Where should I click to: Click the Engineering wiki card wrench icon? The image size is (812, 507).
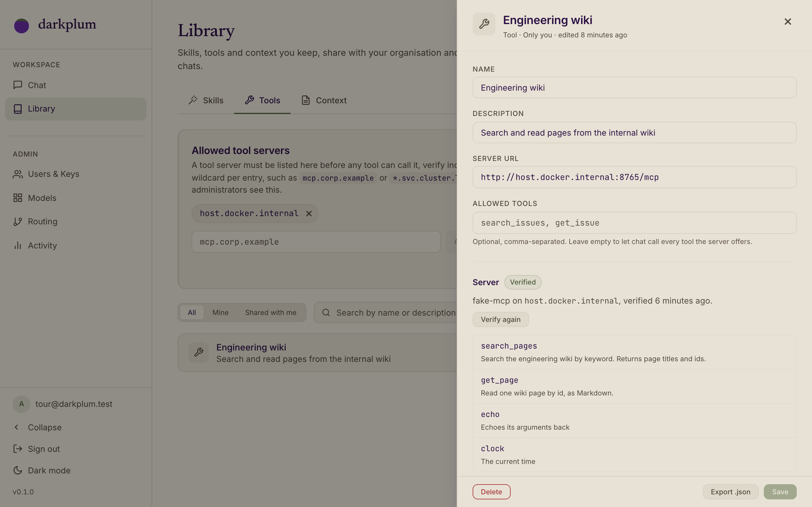[x=199, y=352]
